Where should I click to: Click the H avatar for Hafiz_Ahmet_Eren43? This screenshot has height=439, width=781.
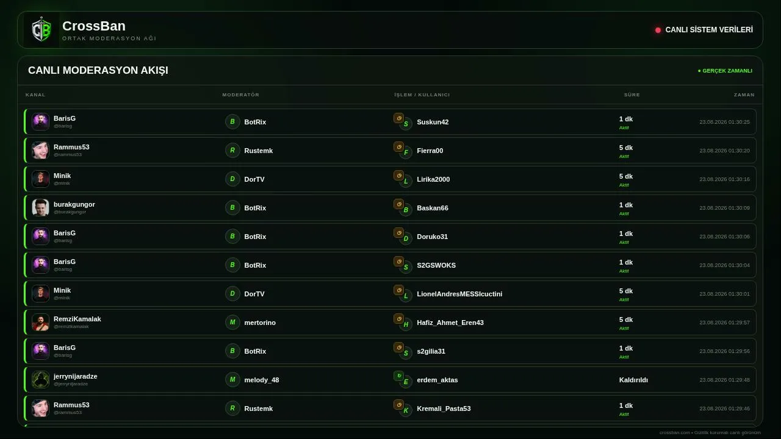click(x=406, y=325)
